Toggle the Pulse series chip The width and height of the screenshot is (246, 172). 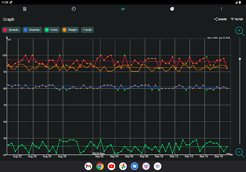coord(52,30)
